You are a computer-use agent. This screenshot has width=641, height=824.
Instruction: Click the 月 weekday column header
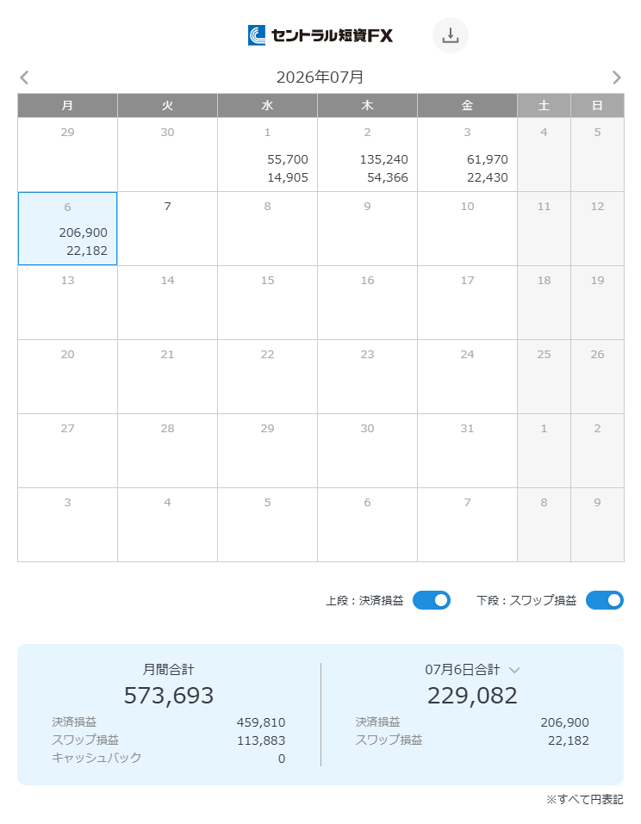point(67,106)
